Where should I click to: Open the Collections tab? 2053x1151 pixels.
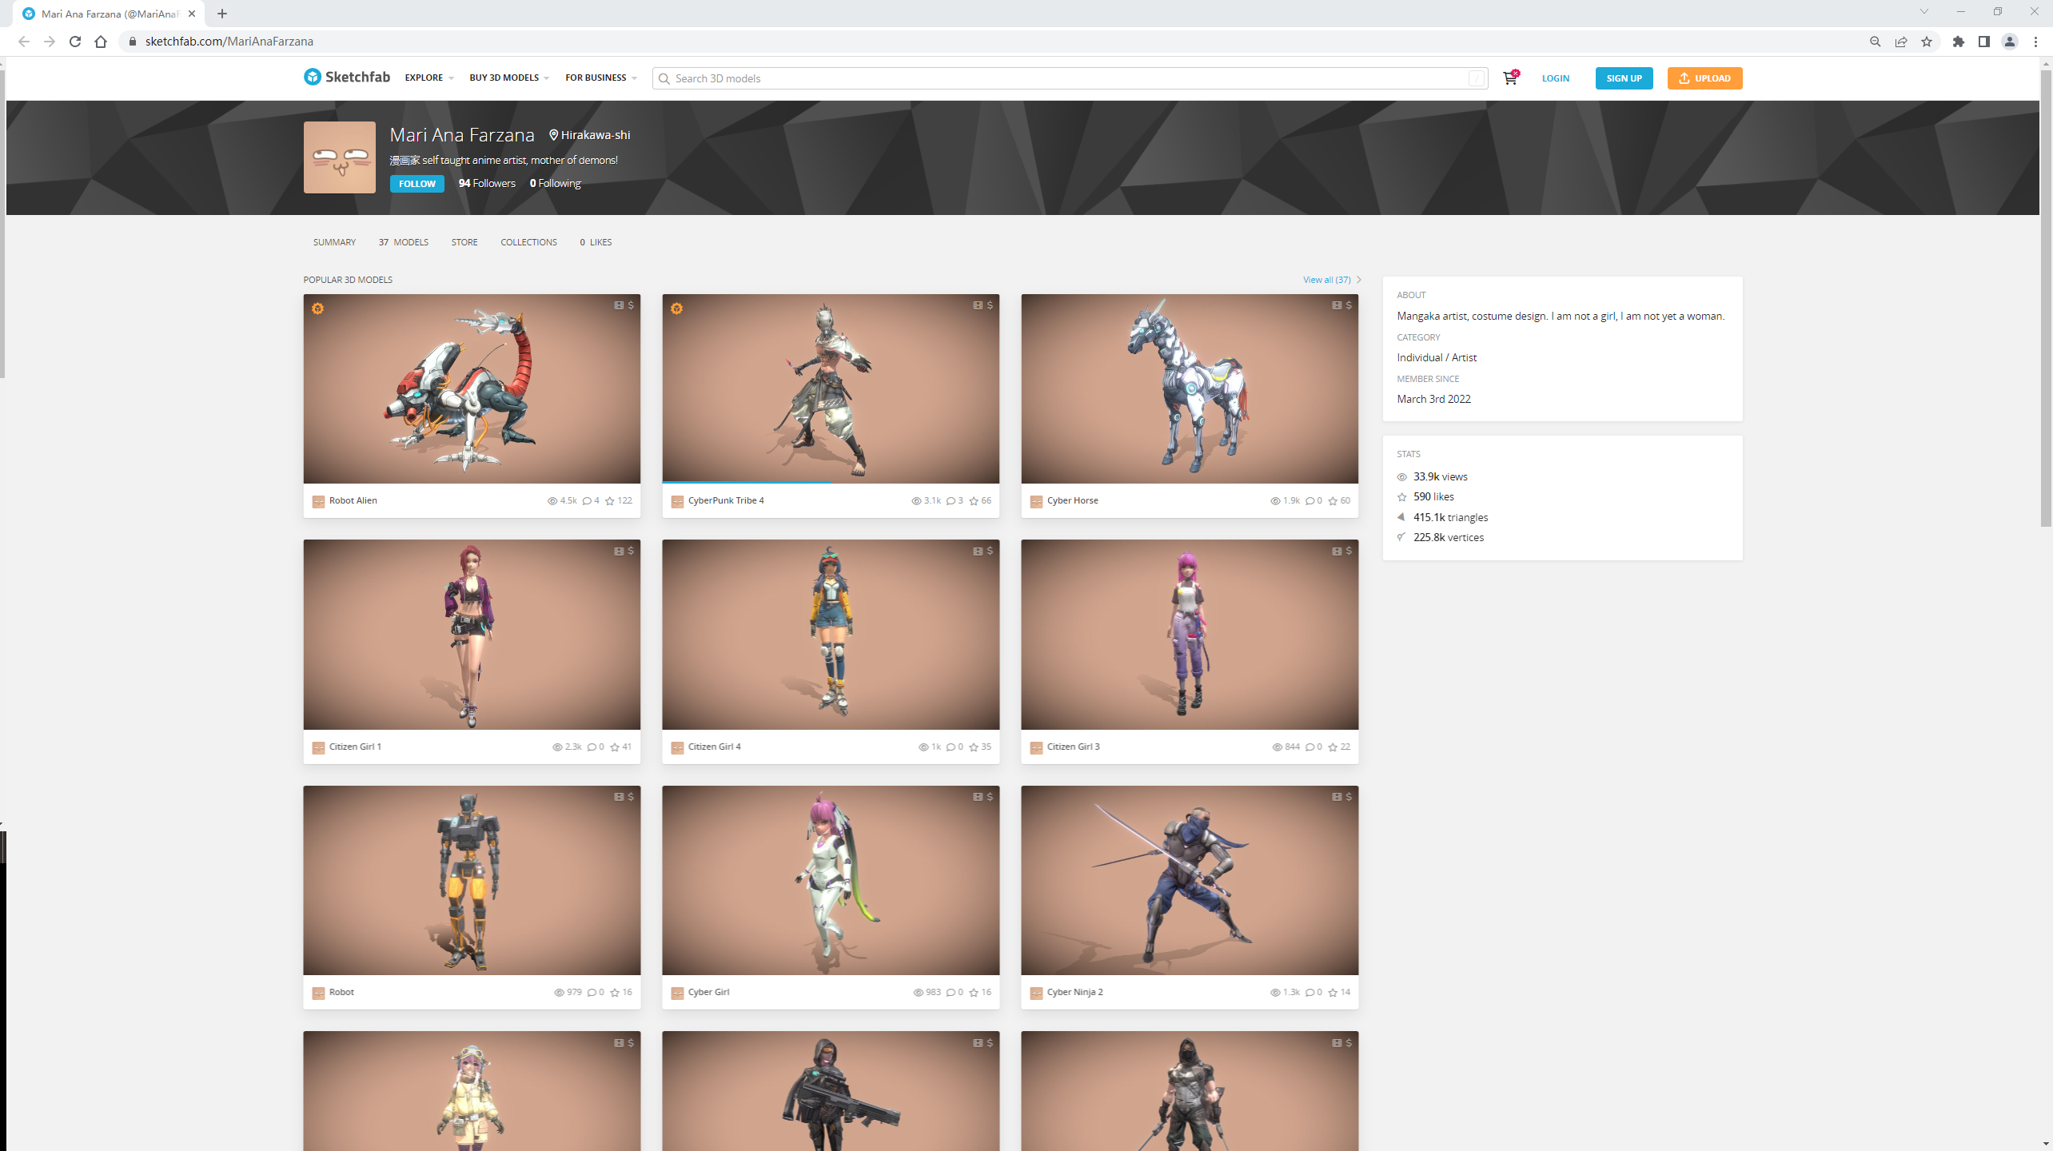point(528,242)
